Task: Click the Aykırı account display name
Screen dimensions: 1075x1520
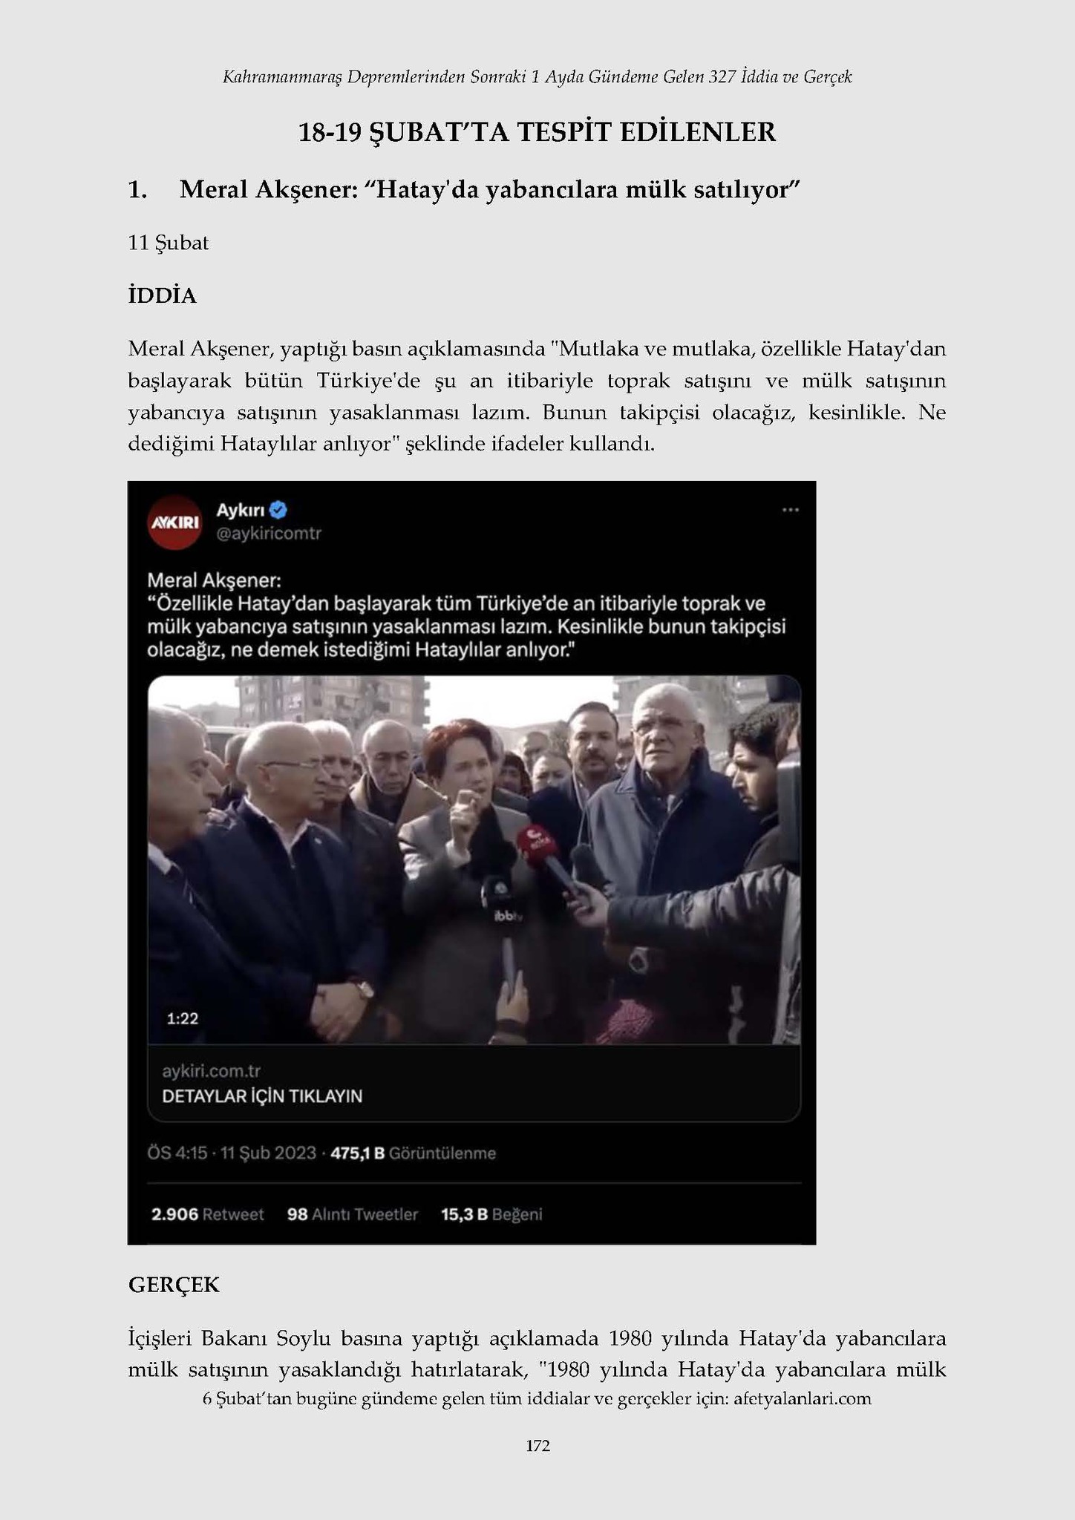Action: click(241, 510)
